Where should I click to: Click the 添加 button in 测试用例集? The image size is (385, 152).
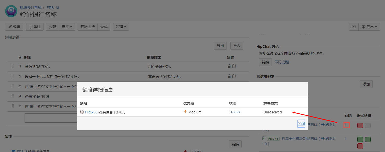click(366, 84)
